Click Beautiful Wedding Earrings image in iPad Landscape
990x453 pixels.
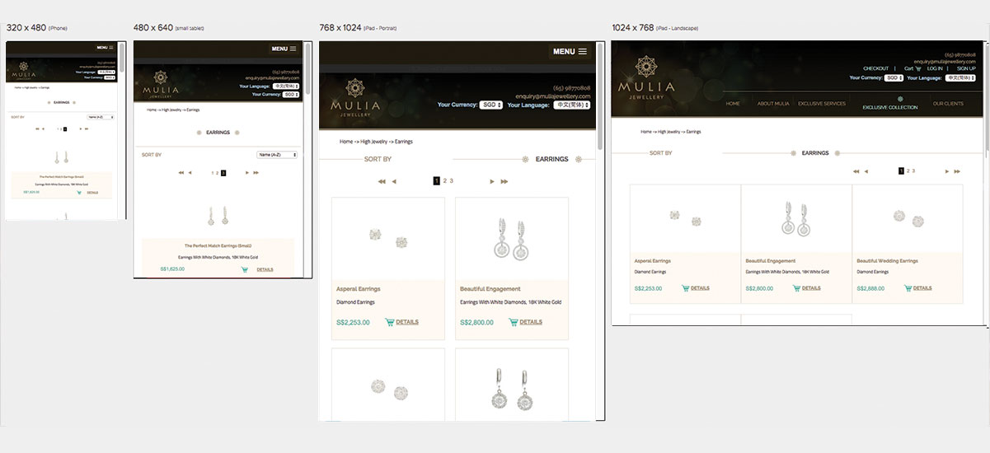coord(908,217)
